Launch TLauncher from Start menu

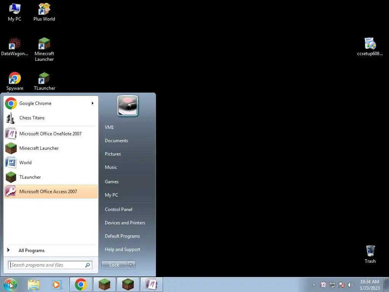click(51, 177)
